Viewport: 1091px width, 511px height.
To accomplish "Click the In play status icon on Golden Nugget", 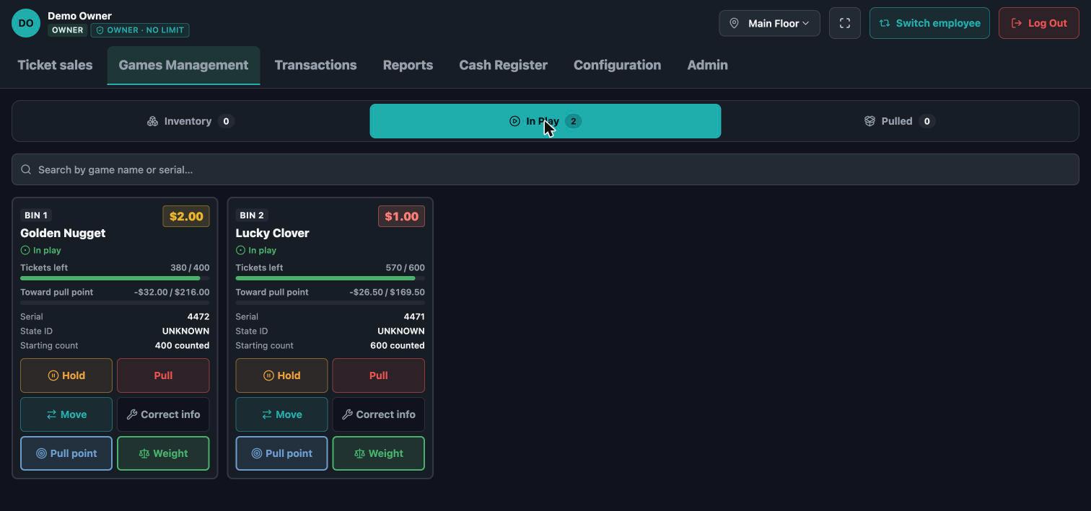I will [25, 250].
